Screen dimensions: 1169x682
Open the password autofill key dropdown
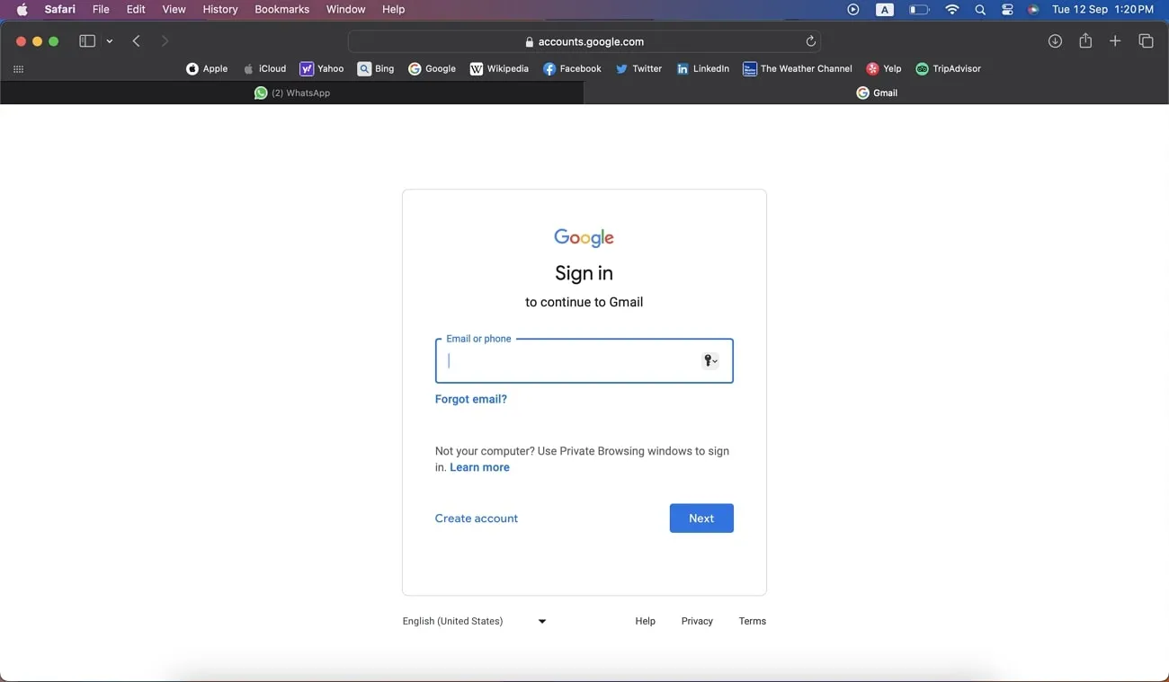[710, 360]
